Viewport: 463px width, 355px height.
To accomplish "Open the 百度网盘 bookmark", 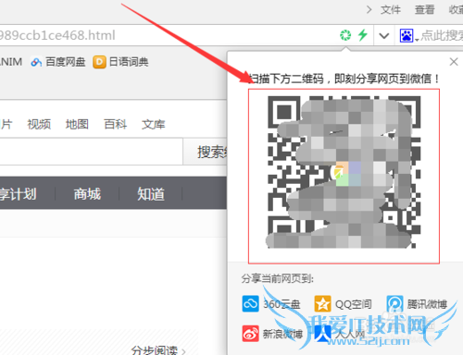I will coord(58,62).
